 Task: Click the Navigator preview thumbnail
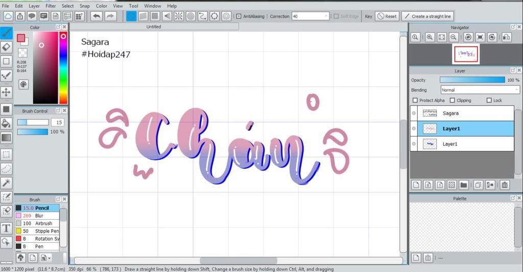pos(466,54)
